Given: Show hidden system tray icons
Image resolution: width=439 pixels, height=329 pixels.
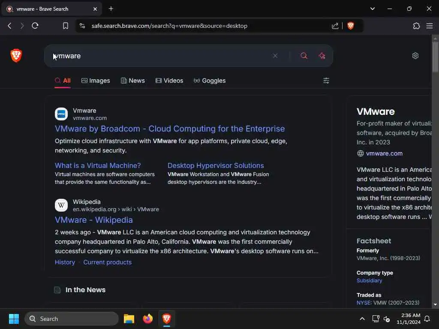Looking at the screenshot, I should pos(362,319).
